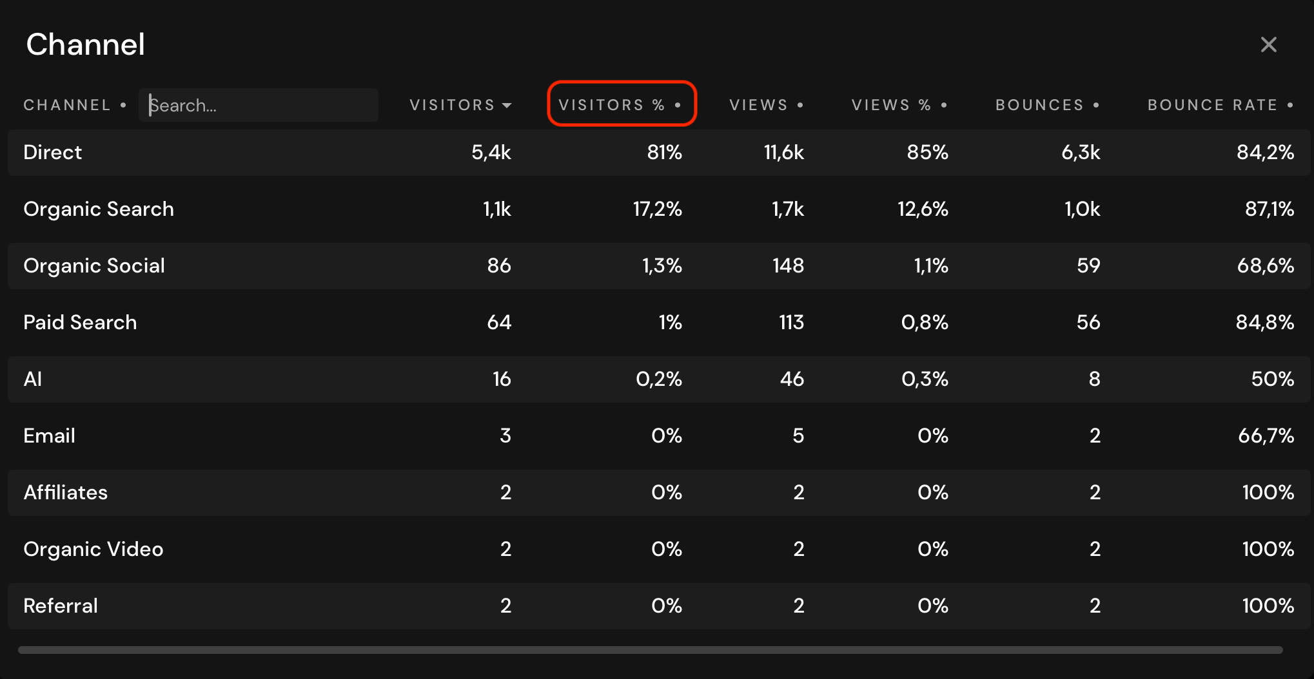The height and width of the screenshot is (679, 1314).
Task: Select the Organic Social row
Action: 94,266
